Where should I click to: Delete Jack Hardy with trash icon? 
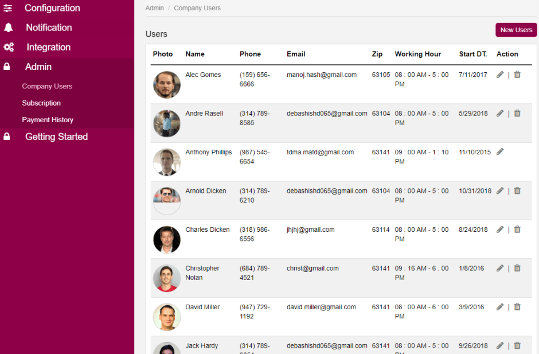point(517,346)
